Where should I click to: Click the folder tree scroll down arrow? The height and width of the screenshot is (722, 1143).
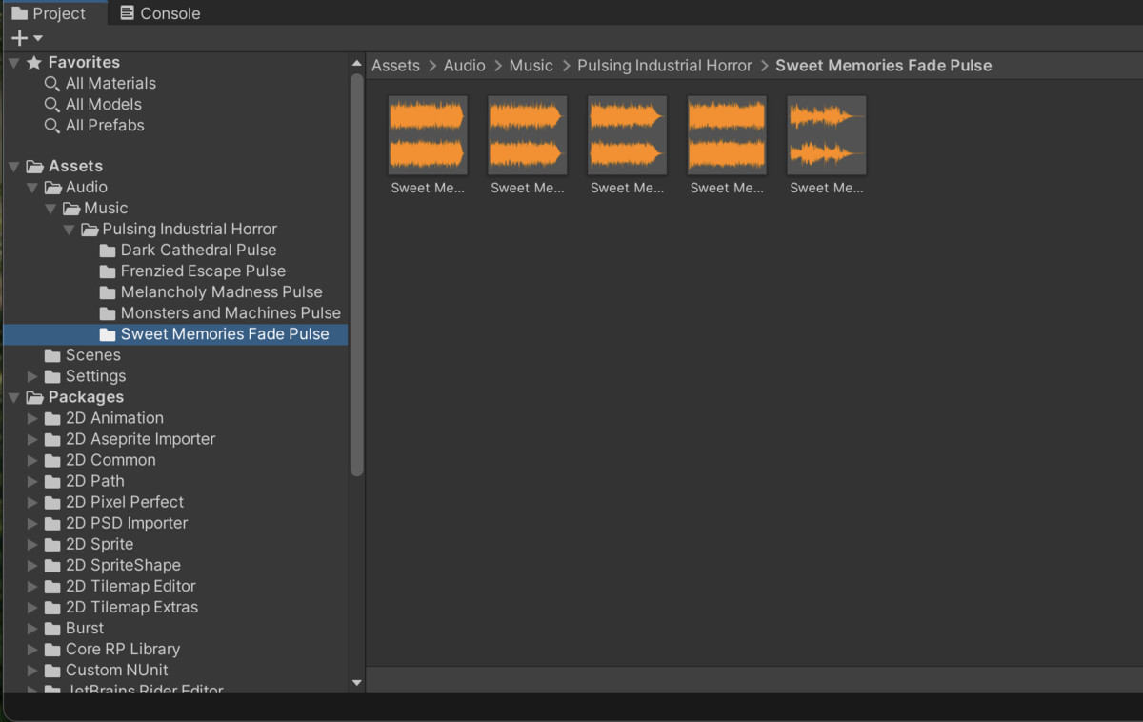[x=357, y=682]
